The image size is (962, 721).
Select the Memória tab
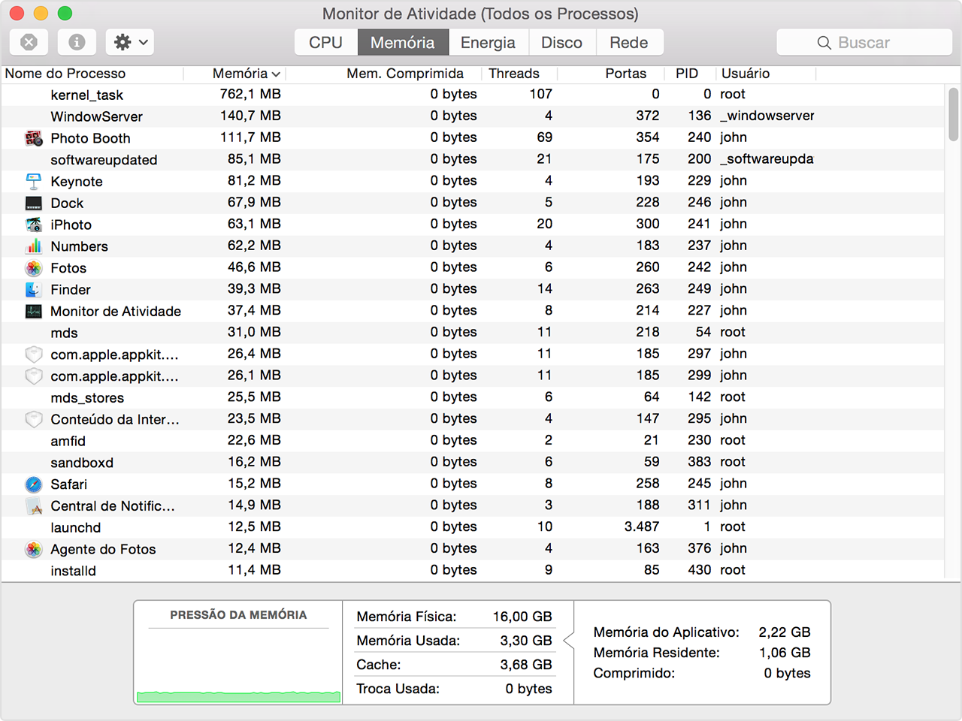click(403, 42)
